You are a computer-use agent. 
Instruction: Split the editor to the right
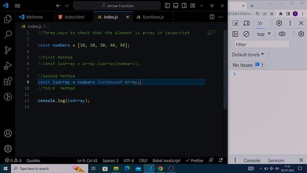click(x=212, y=17)
